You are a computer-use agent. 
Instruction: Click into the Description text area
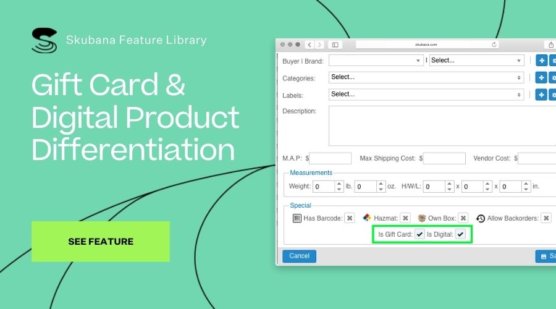click(x=442, y=125)
